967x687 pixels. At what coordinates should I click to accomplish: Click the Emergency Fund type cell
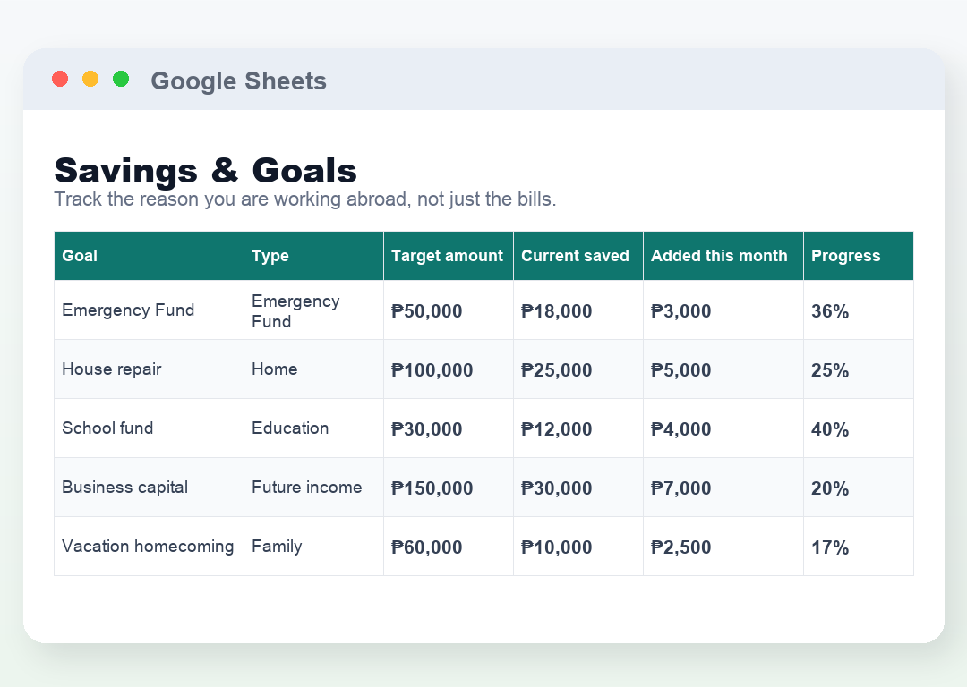pyautogui.click(x=314, y=310)
